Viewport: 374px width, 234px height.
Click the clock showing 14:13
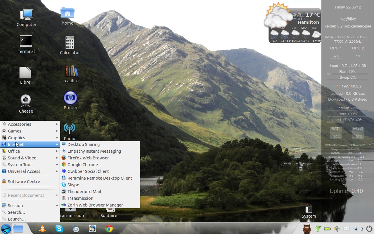358,229
